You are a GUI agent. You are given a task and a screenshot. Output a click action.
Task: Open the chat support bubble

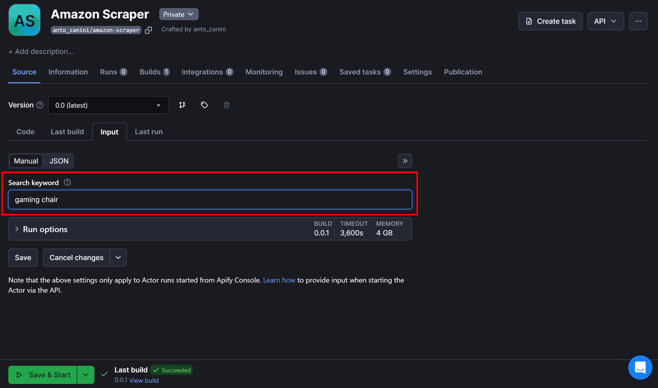[640, 367]
